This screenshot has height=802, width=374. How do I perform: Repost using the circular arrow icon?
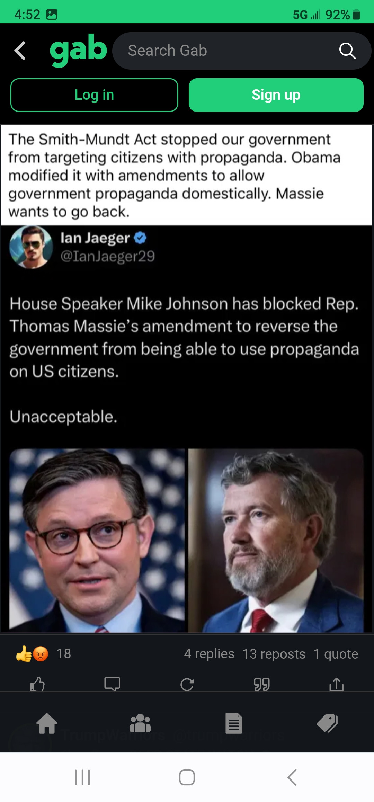[x=187, y=684]
